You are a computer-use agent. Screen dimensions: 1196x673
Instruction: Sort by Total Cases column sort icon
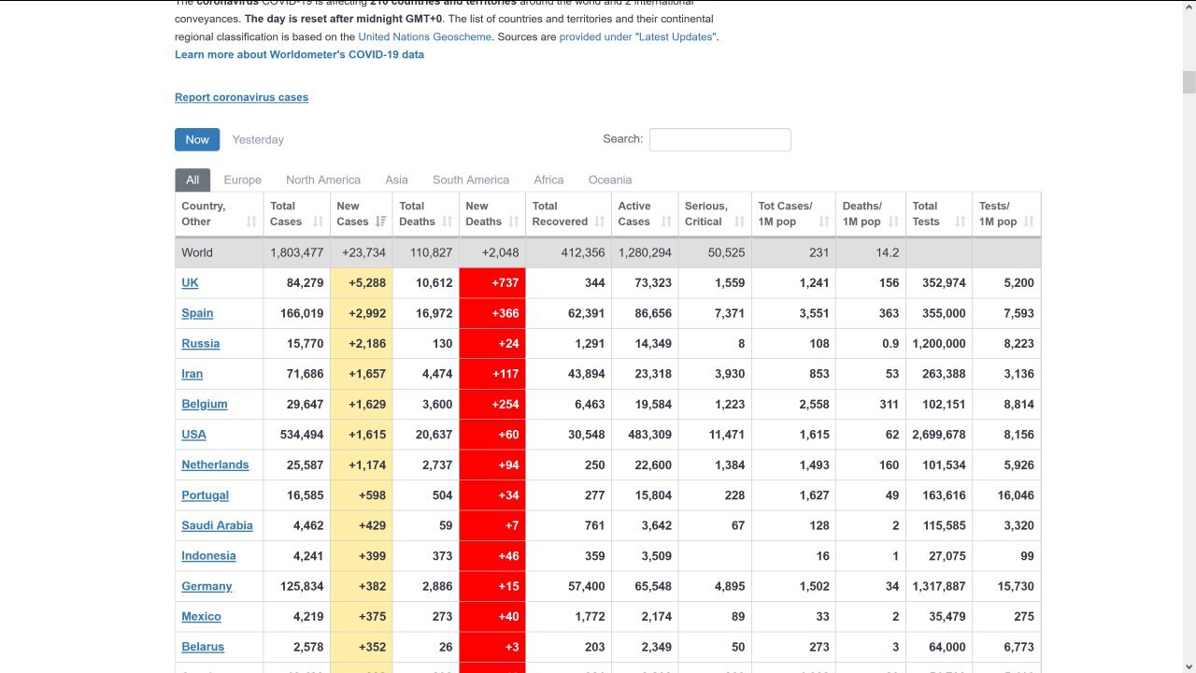tap(318, 222)
